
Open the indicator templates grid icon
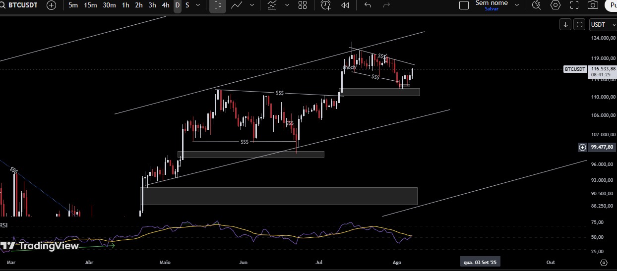(x=303, y=5)
